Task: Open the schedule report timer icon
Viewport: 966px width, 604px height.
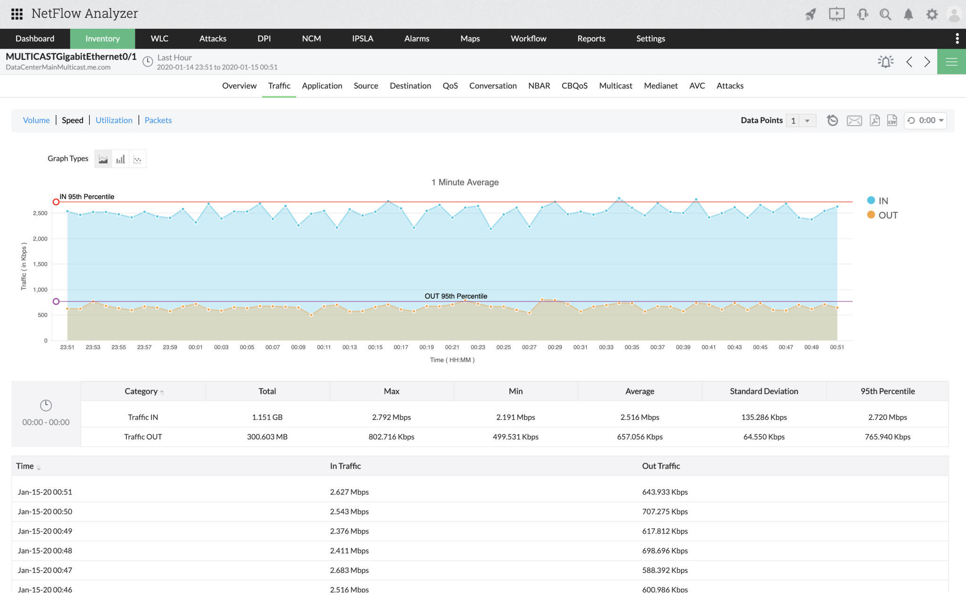Action: [x=833, y=120]
